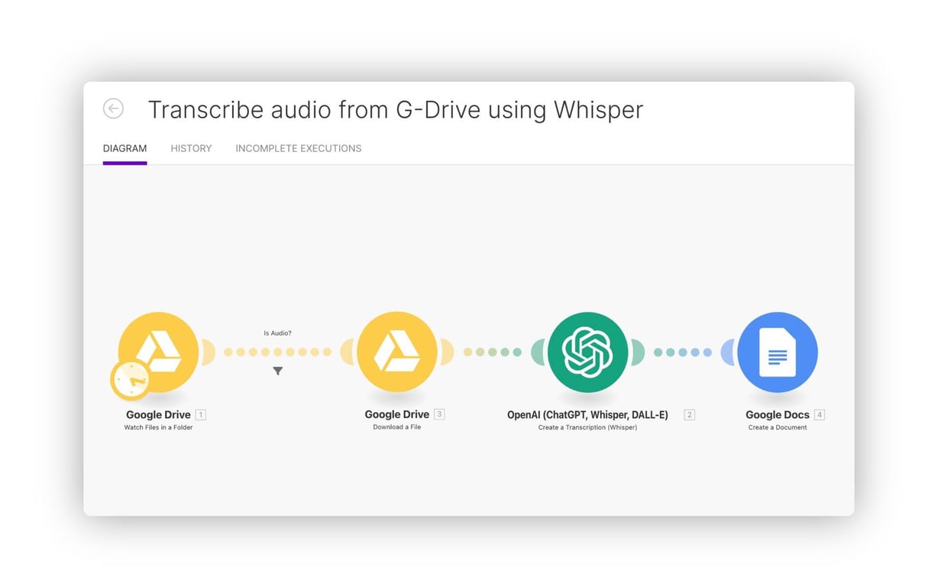Switch to the DIAGRAM tab

[125, 148]
